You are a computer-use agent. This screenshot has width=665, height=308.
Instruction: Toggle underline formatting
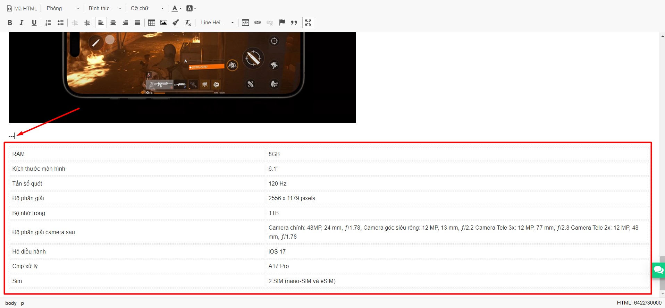34,23
